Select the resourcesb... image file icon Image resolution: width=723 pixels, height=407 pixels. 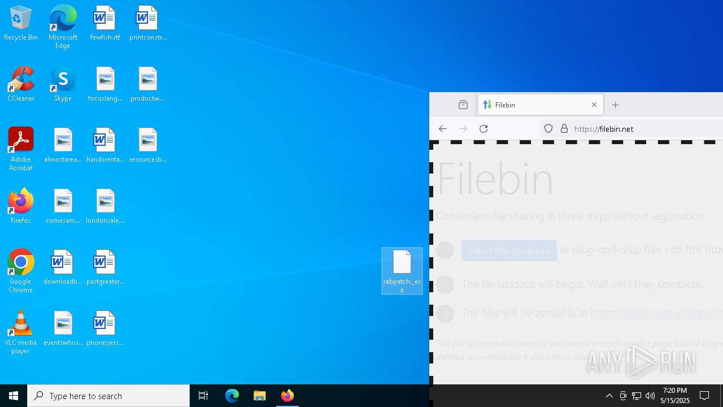tap(147, 146)
